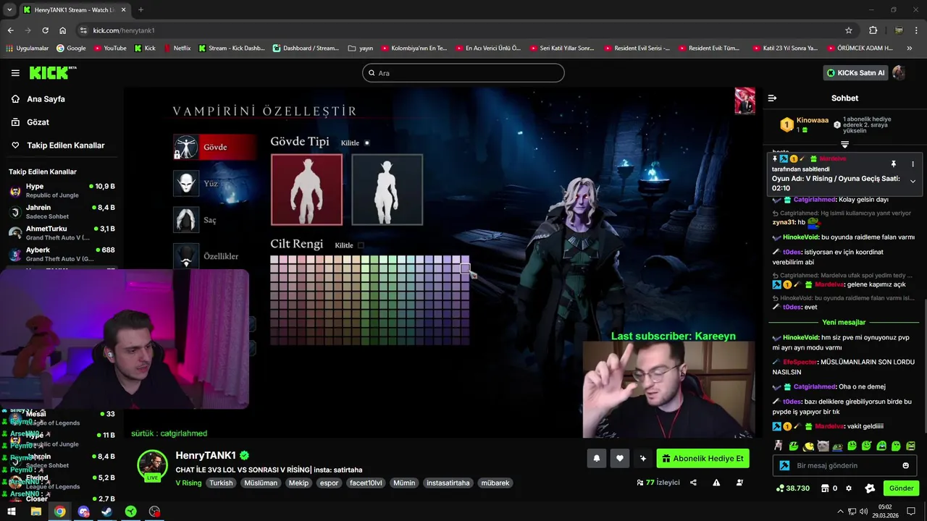This screenshot has height=521, width=927.
Task: Click the report warning triangle icon
Action: click(716, 483)
